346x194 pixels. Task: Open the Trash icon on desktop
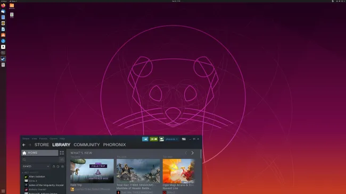12,15
